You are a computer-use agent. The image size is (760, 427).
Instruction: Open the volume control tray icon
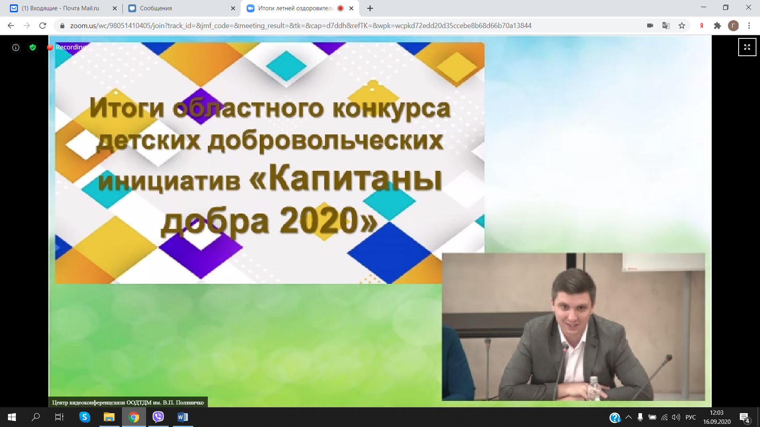(676, 417)
